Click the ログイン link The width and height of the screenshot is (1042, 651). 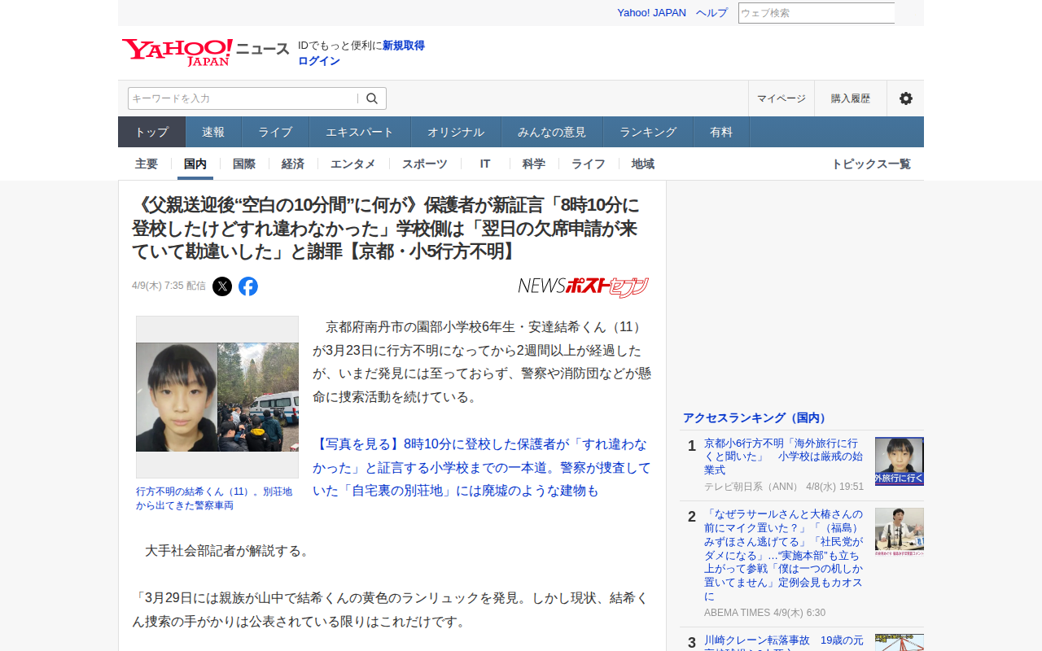pos(319,61)
